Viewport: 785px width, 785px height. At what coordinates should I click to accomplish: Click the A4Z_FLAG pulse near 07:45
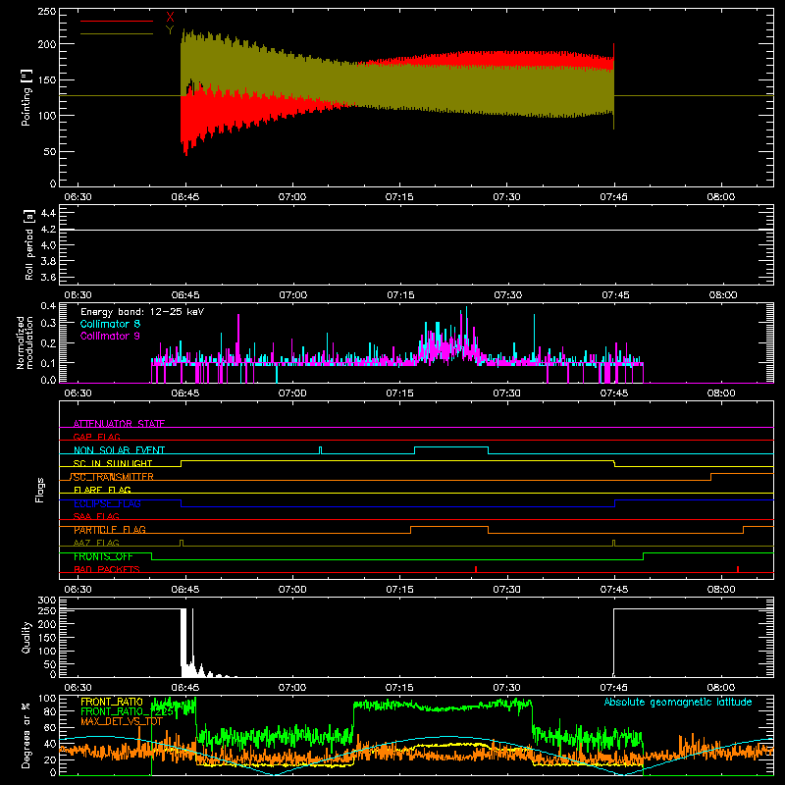614,543
